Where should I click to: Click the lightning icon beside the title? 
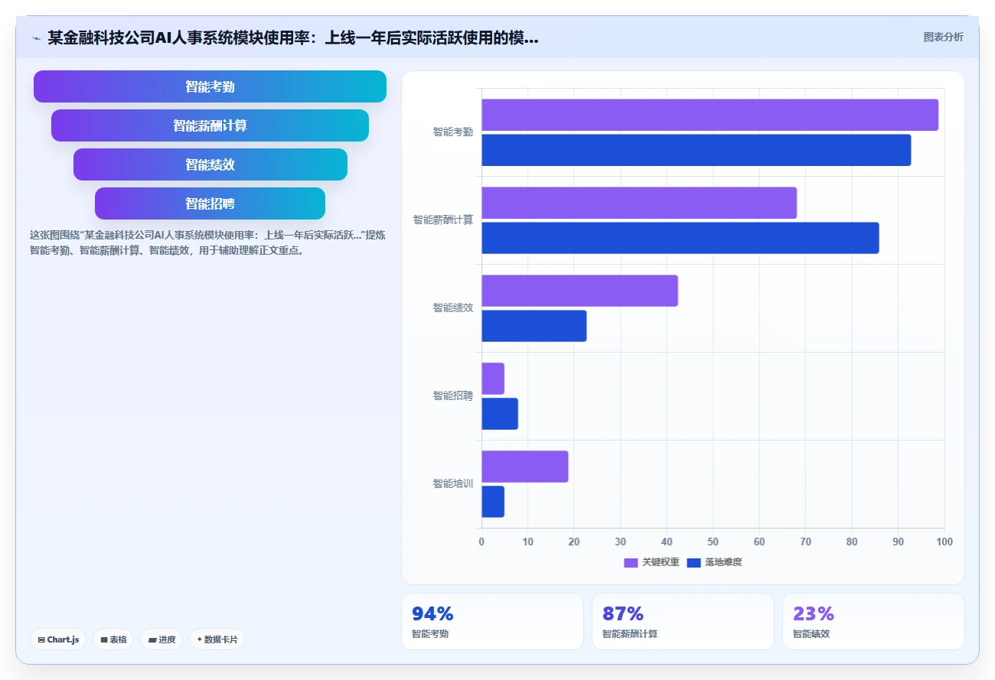pyautogui.click(x=36, y=37)
